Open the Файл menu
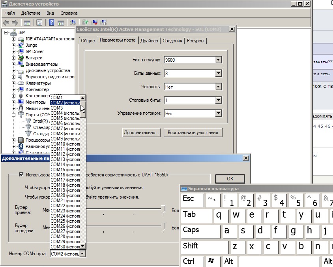This screenshot has height=267, width=333. [9, 13]
